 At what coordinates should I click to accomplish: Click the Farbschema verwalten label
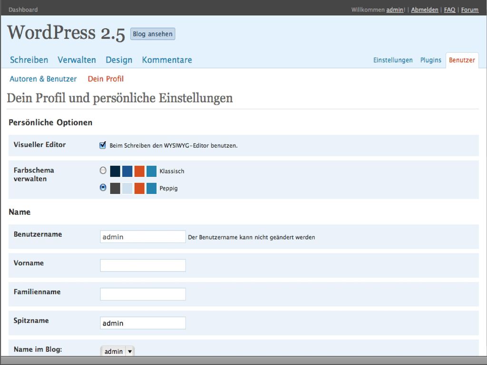[x=34, y=174]
